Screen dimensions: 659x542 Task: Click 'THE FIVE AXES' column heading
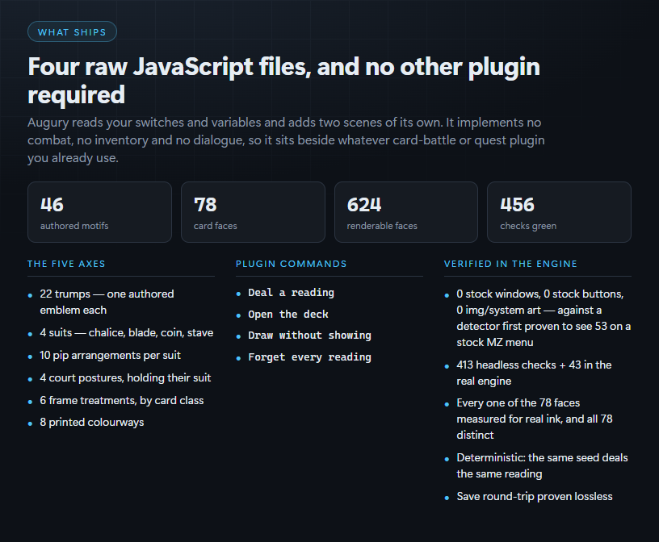(66, 264)
